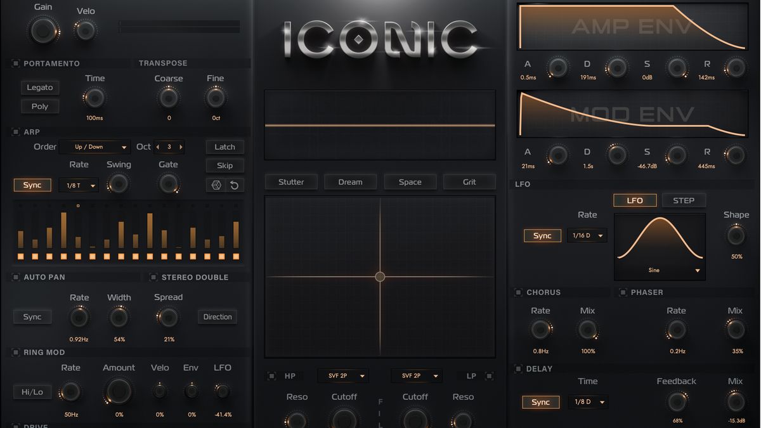761x428 pixels.
Task: Click the XY pad center handle
Action: pos(380,276)
